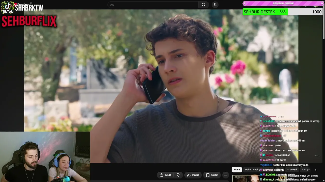This screenshot has width=325, height=182.
Task: Click EColi98's "cafer de gelsin" message
Action: pyautogui.click(x=278, y=175)
